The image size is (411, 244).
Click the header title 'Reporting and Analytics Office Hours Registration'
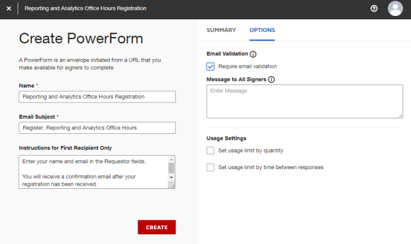point(85,8)
